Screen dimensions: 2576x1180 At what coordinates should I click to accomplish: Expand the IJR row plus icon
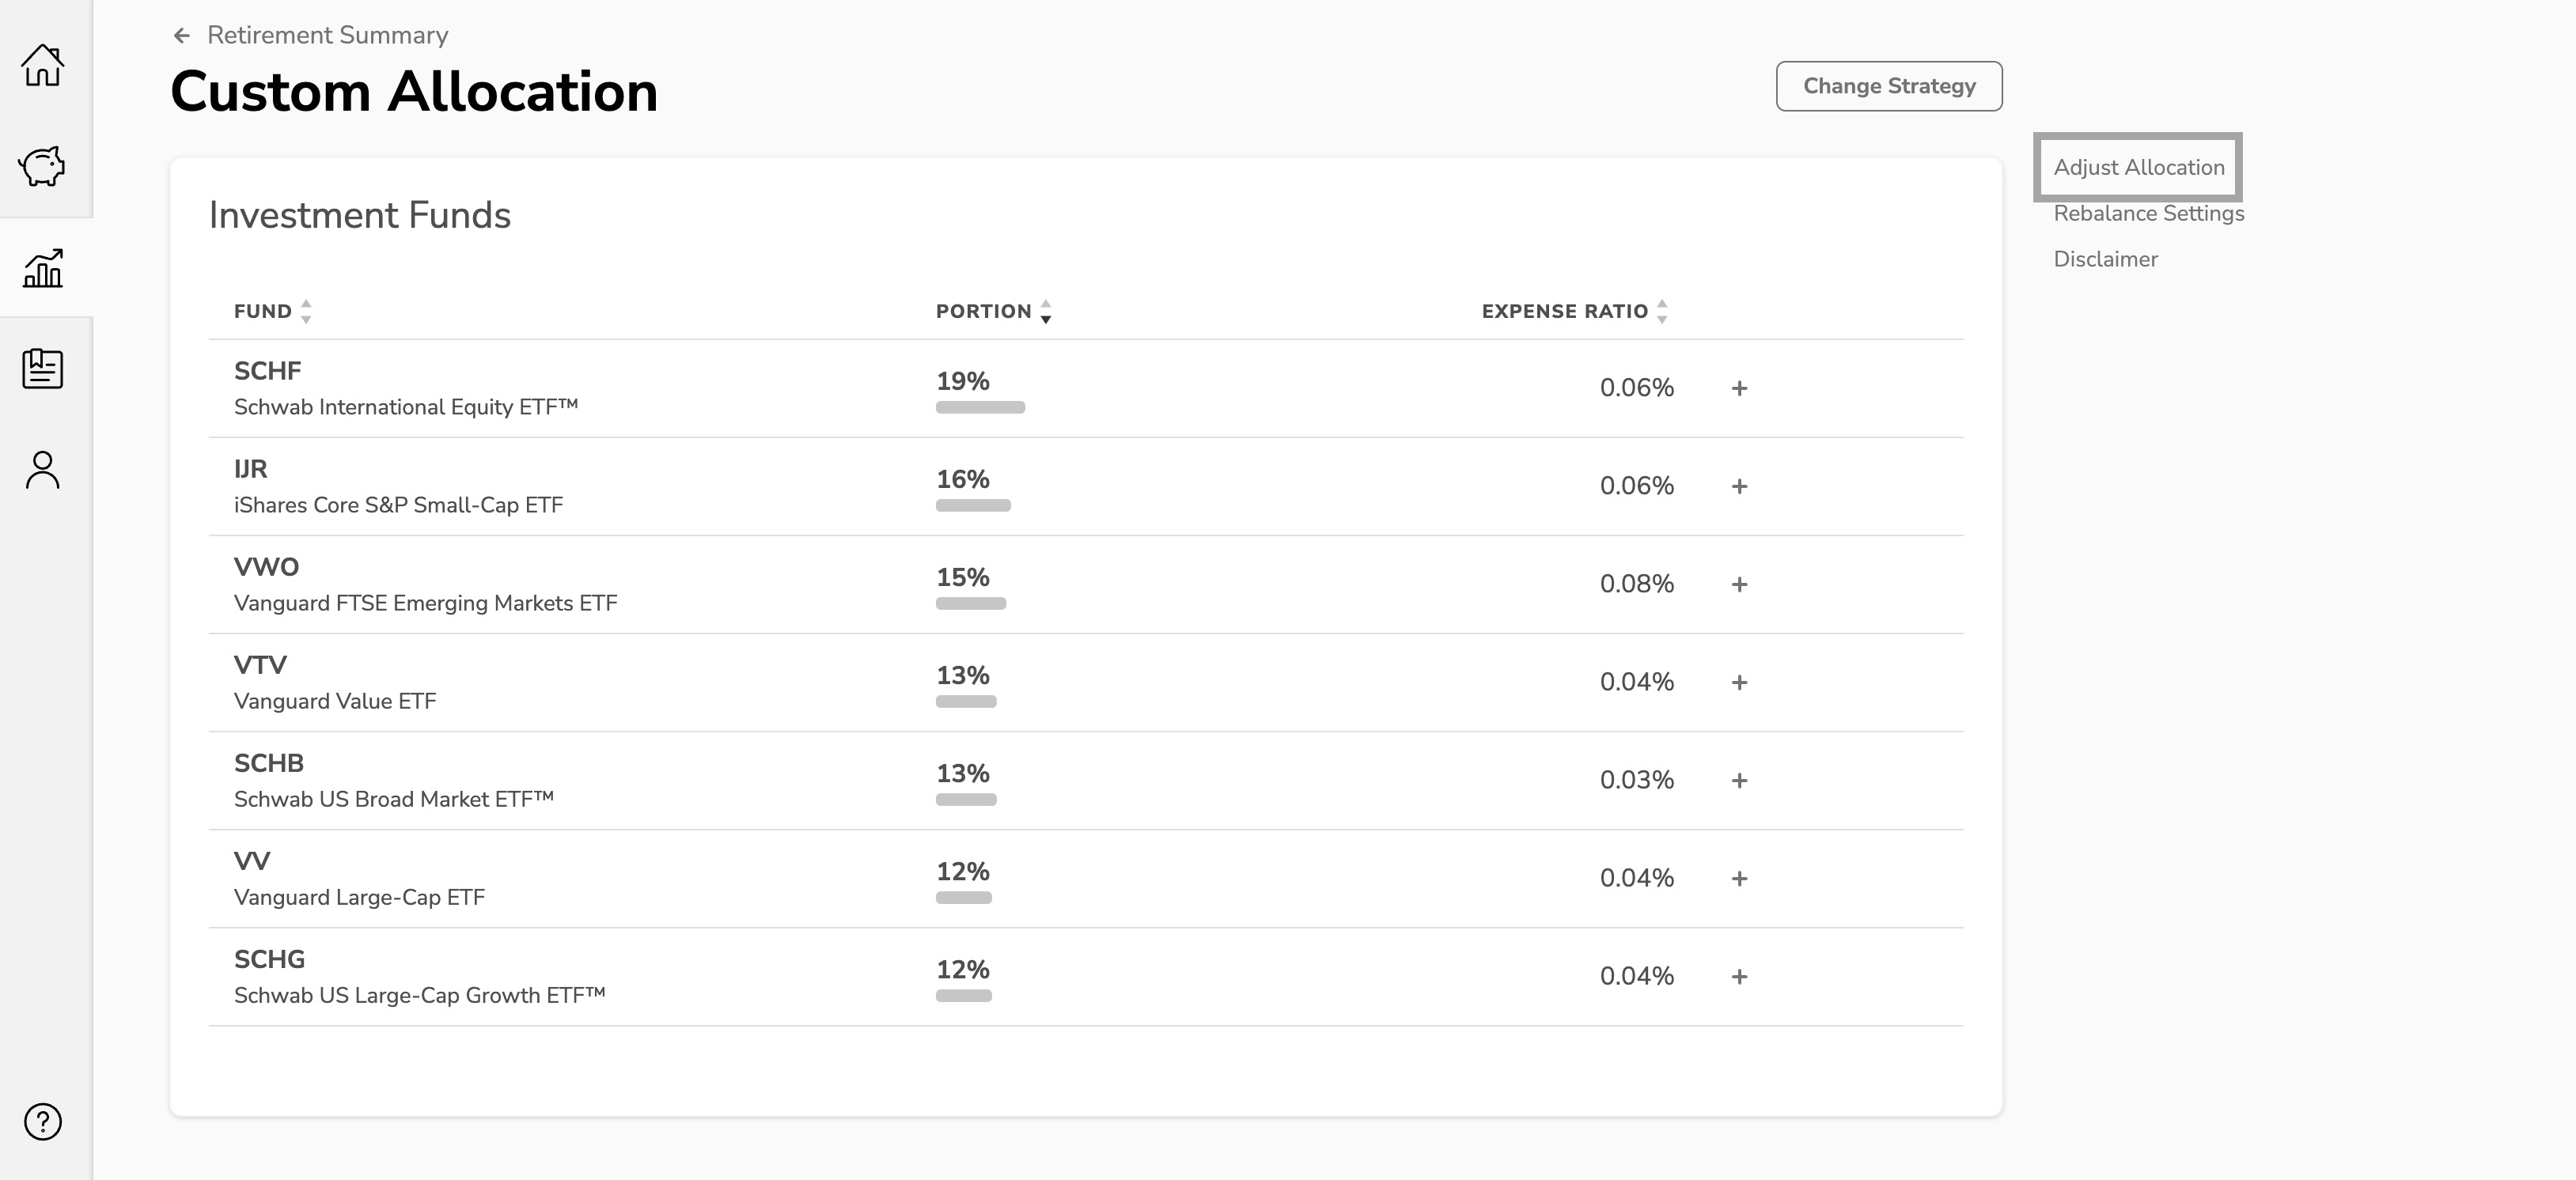(1739, 486)
